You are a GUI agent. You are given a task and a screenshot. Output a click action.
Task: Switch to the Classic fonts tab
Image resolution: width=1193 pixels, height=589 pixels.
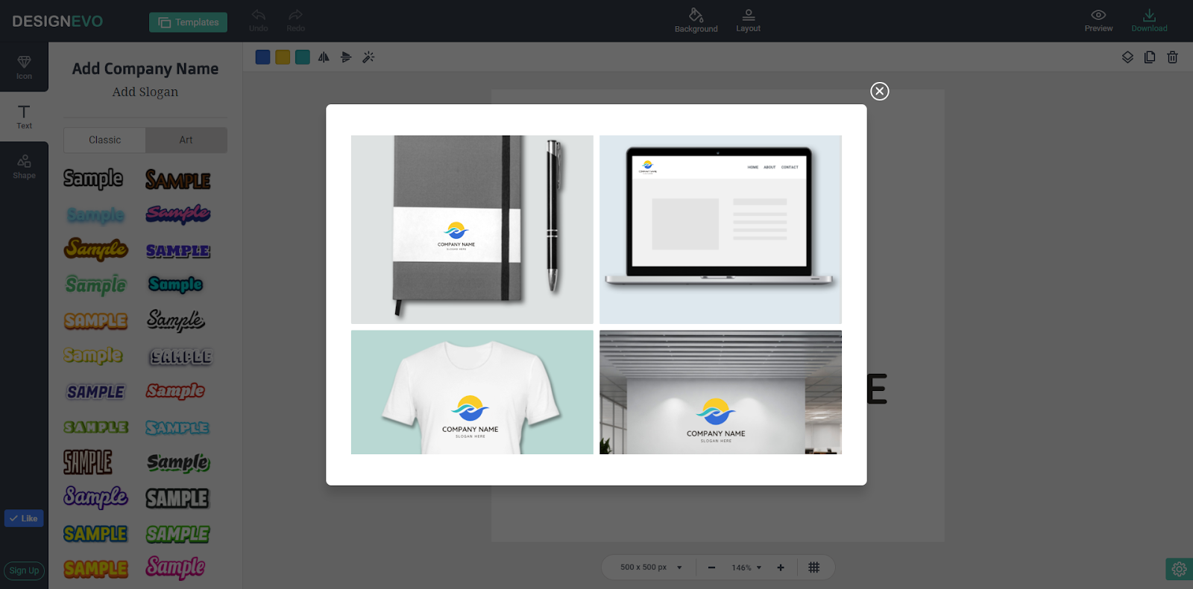[104, 140]
